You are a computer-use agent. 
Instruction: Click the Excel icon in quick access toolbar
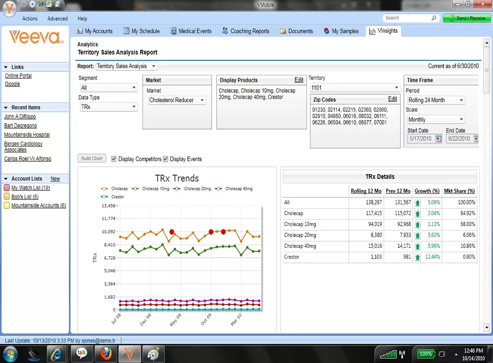[x=49, y=4]
